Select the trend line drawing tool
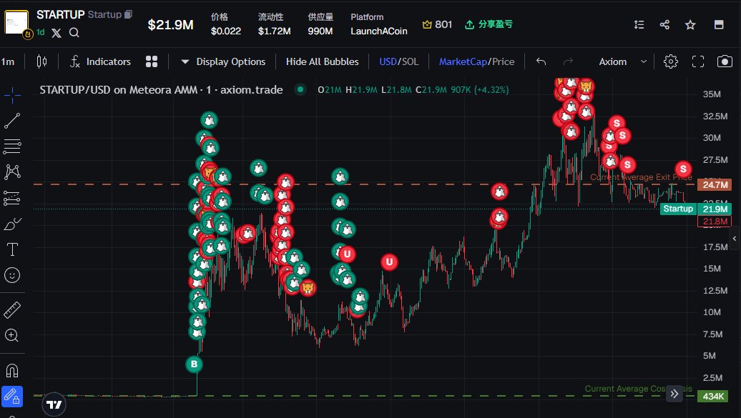This screenshot has height=418, width=741. click(x=12, y=121)
